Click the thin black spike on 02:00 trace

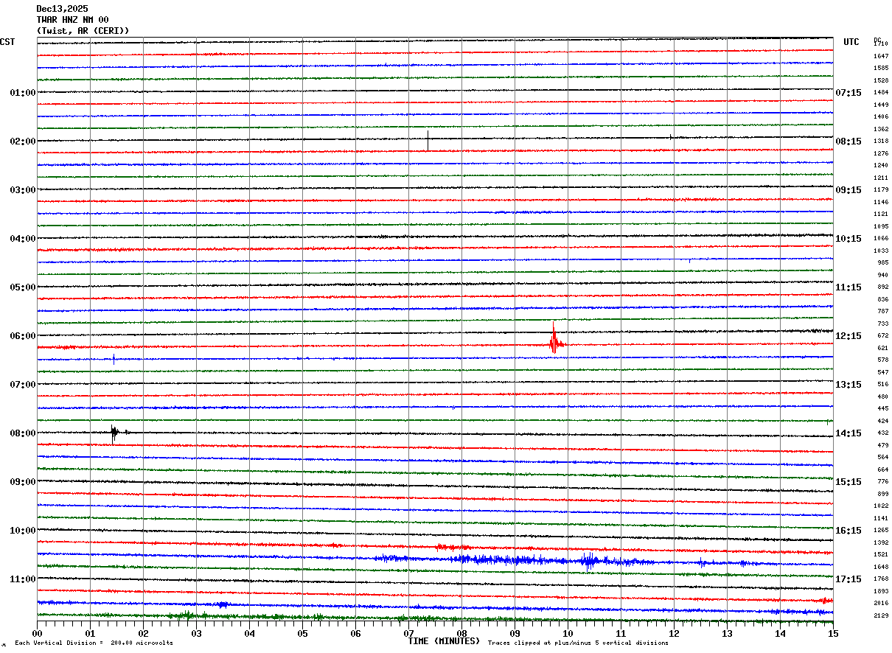point(428,139)
